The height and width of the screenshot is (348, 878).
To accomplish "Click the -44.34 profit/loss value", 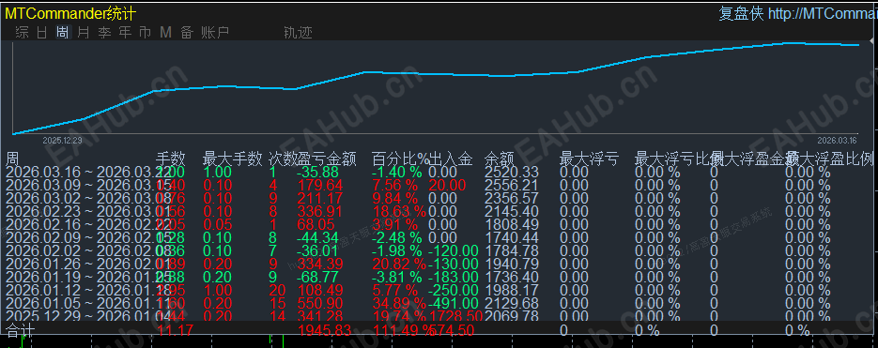I will coord(317,237).
